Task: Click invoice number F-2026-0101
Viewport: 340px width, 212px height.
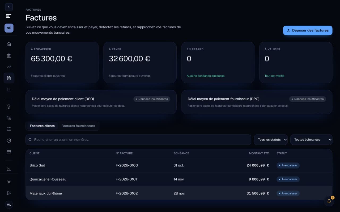Action: coord(126,179)
